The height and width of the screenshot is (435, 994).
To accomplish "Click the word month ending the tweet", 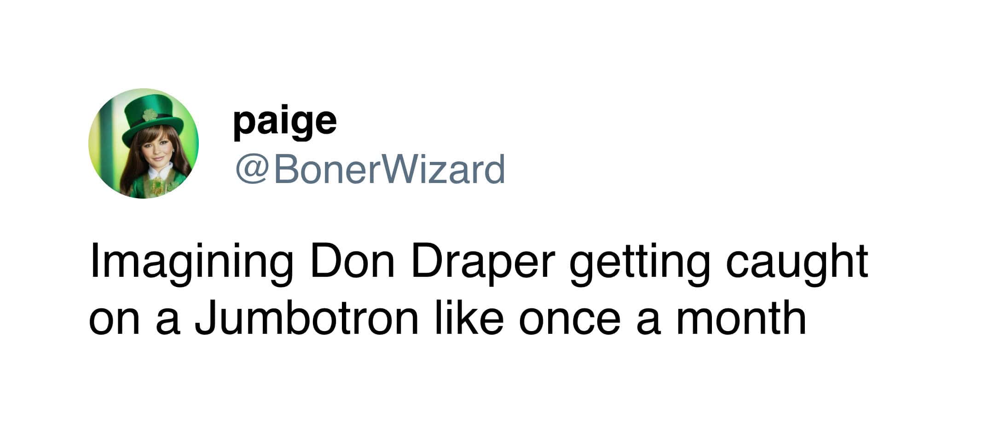I will [741, 317].
